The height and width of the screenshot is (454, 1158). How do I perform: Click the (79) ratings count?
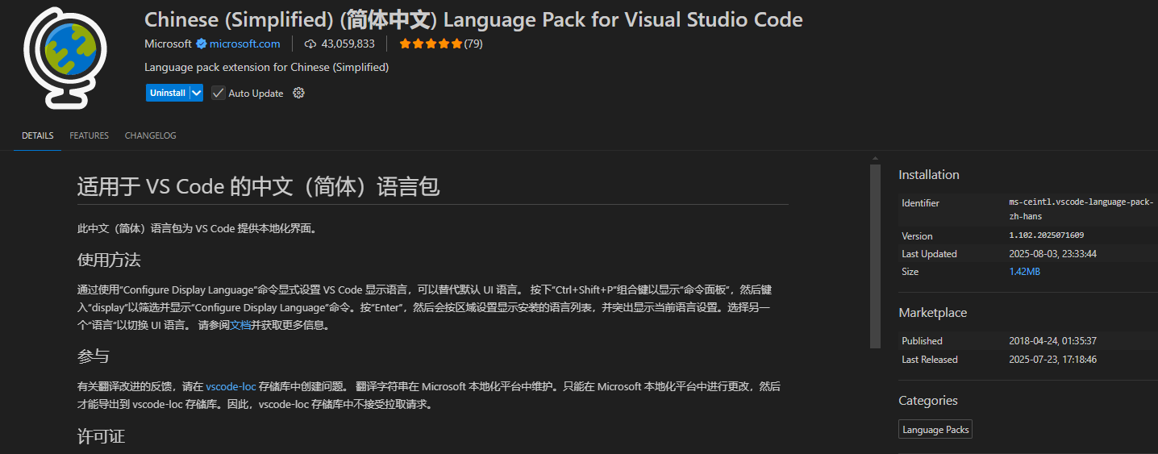(x=473, y=44)
